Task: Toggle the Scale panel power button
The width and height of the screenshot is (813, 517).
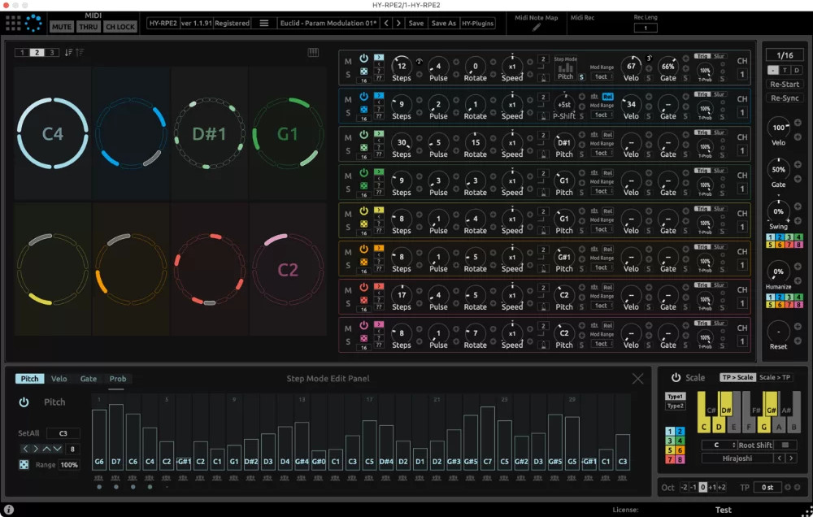Action: point(676,377)
